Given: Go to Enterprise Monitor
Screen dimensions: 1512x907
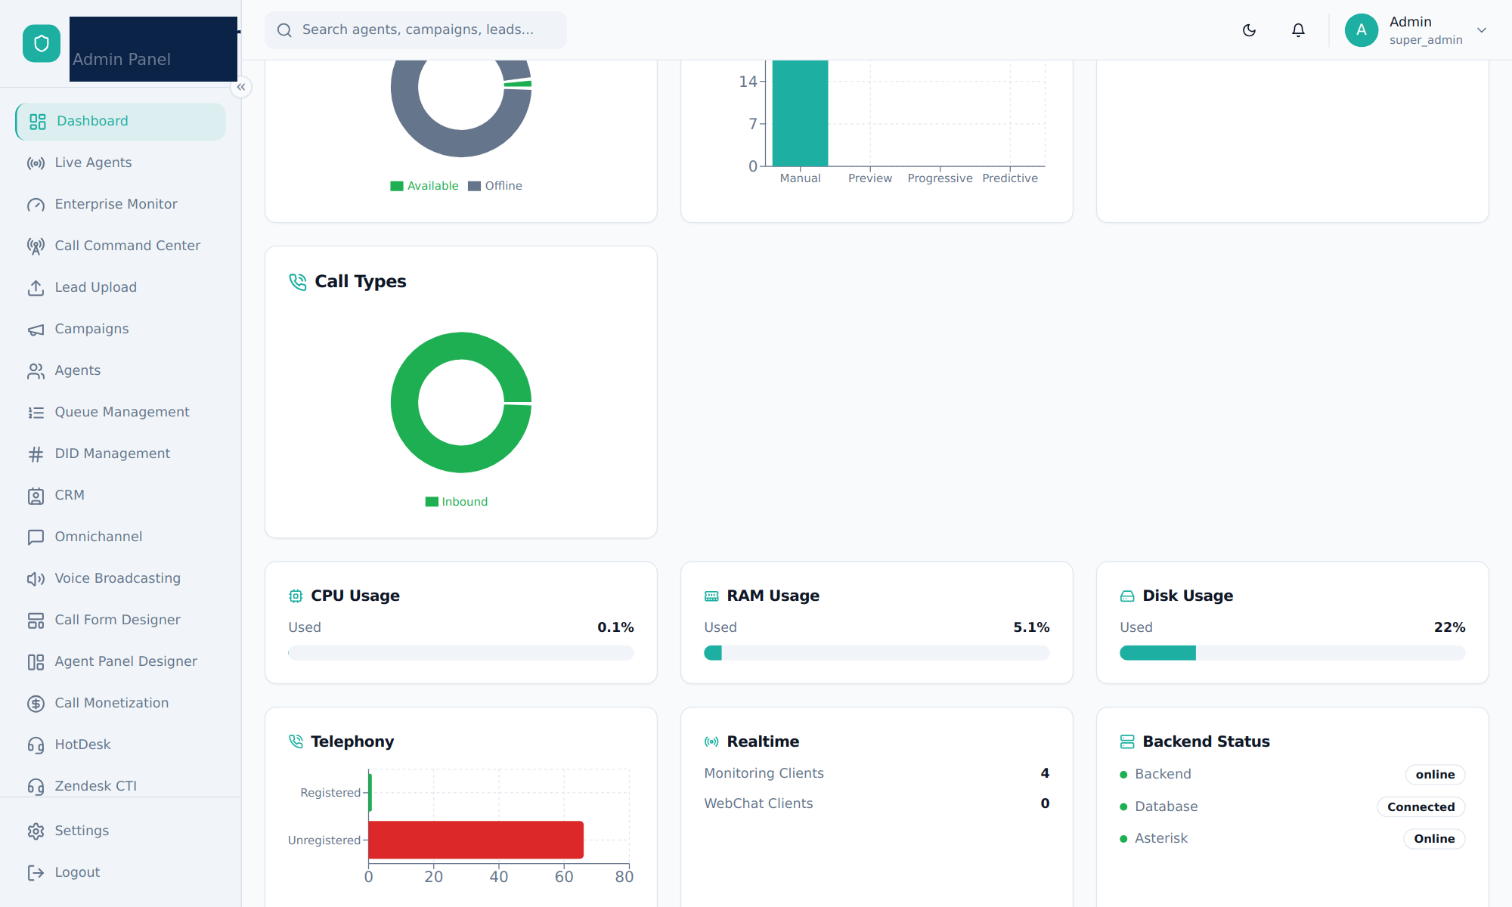Looking at the screenshot, I should [120, 204].
